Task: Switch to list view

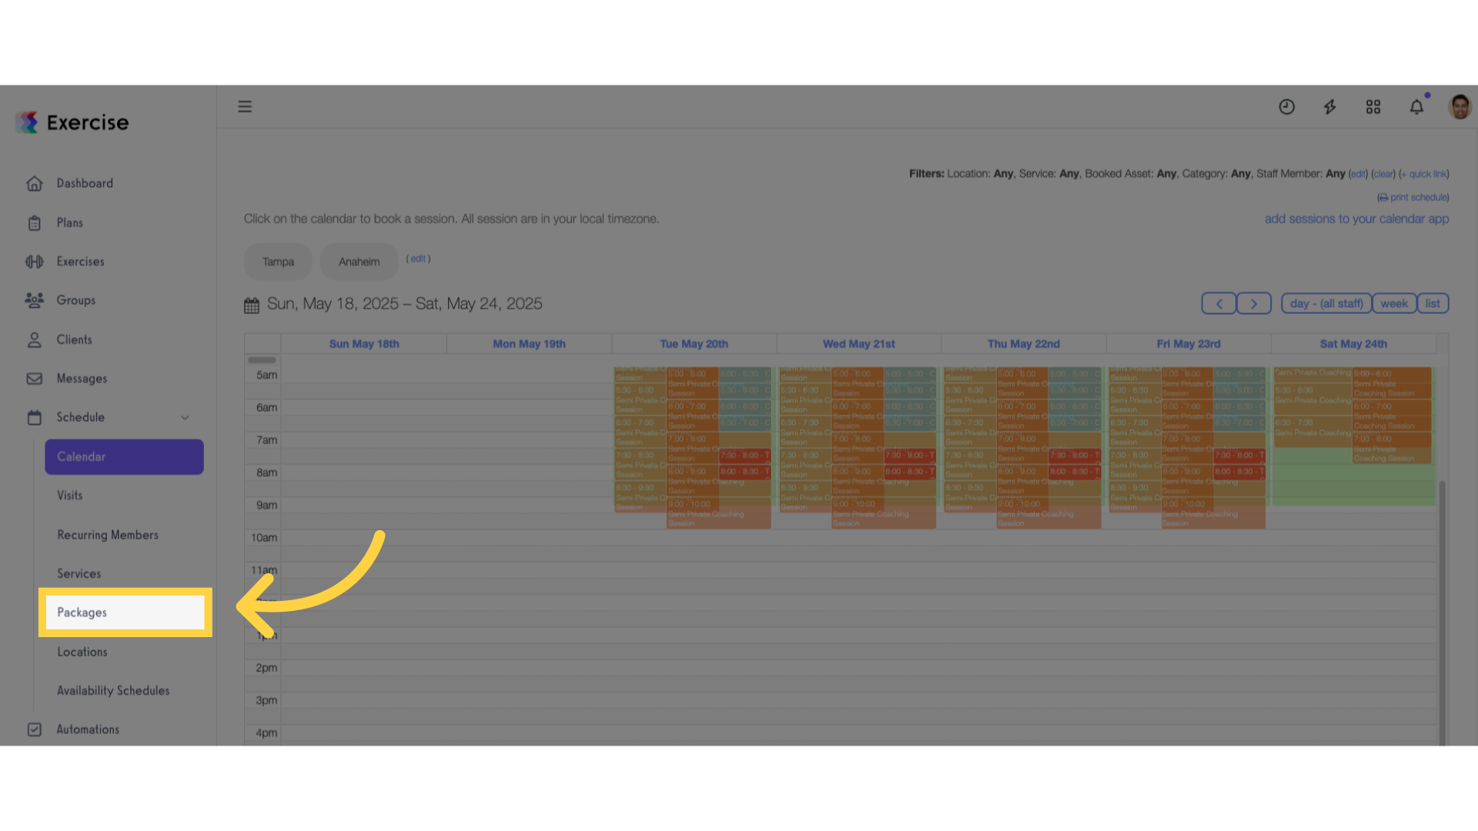Action: click(1433, 303)
